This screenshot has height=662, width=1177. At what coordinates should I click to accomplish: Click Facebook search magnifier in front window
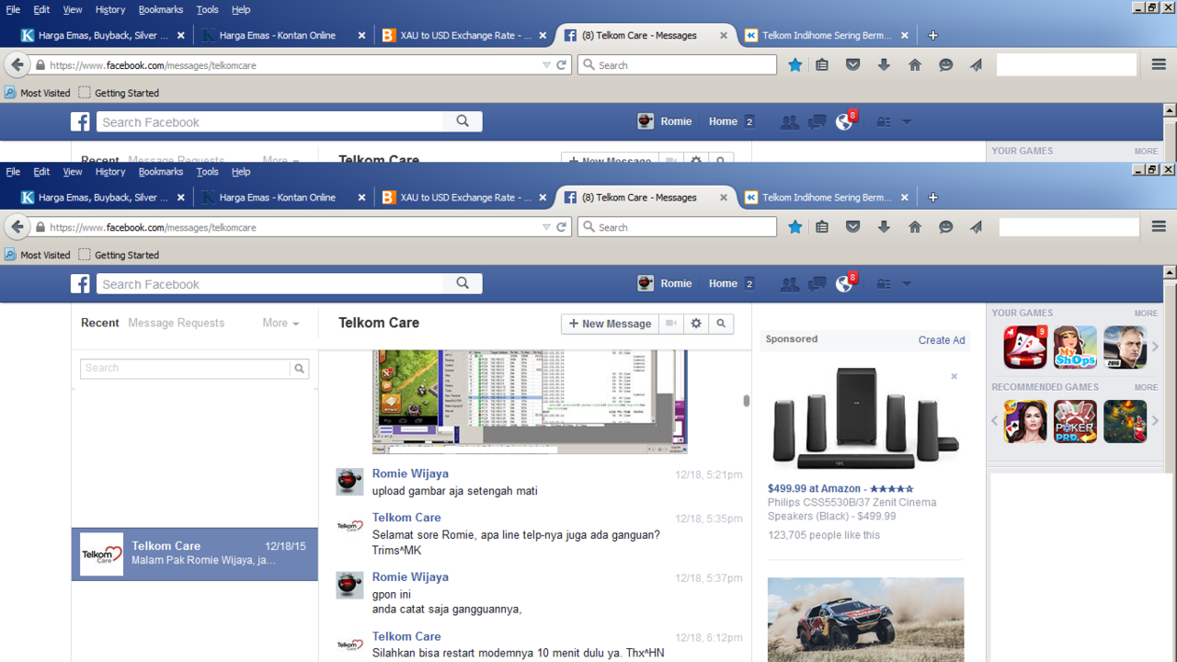click(x=463, y=283)
